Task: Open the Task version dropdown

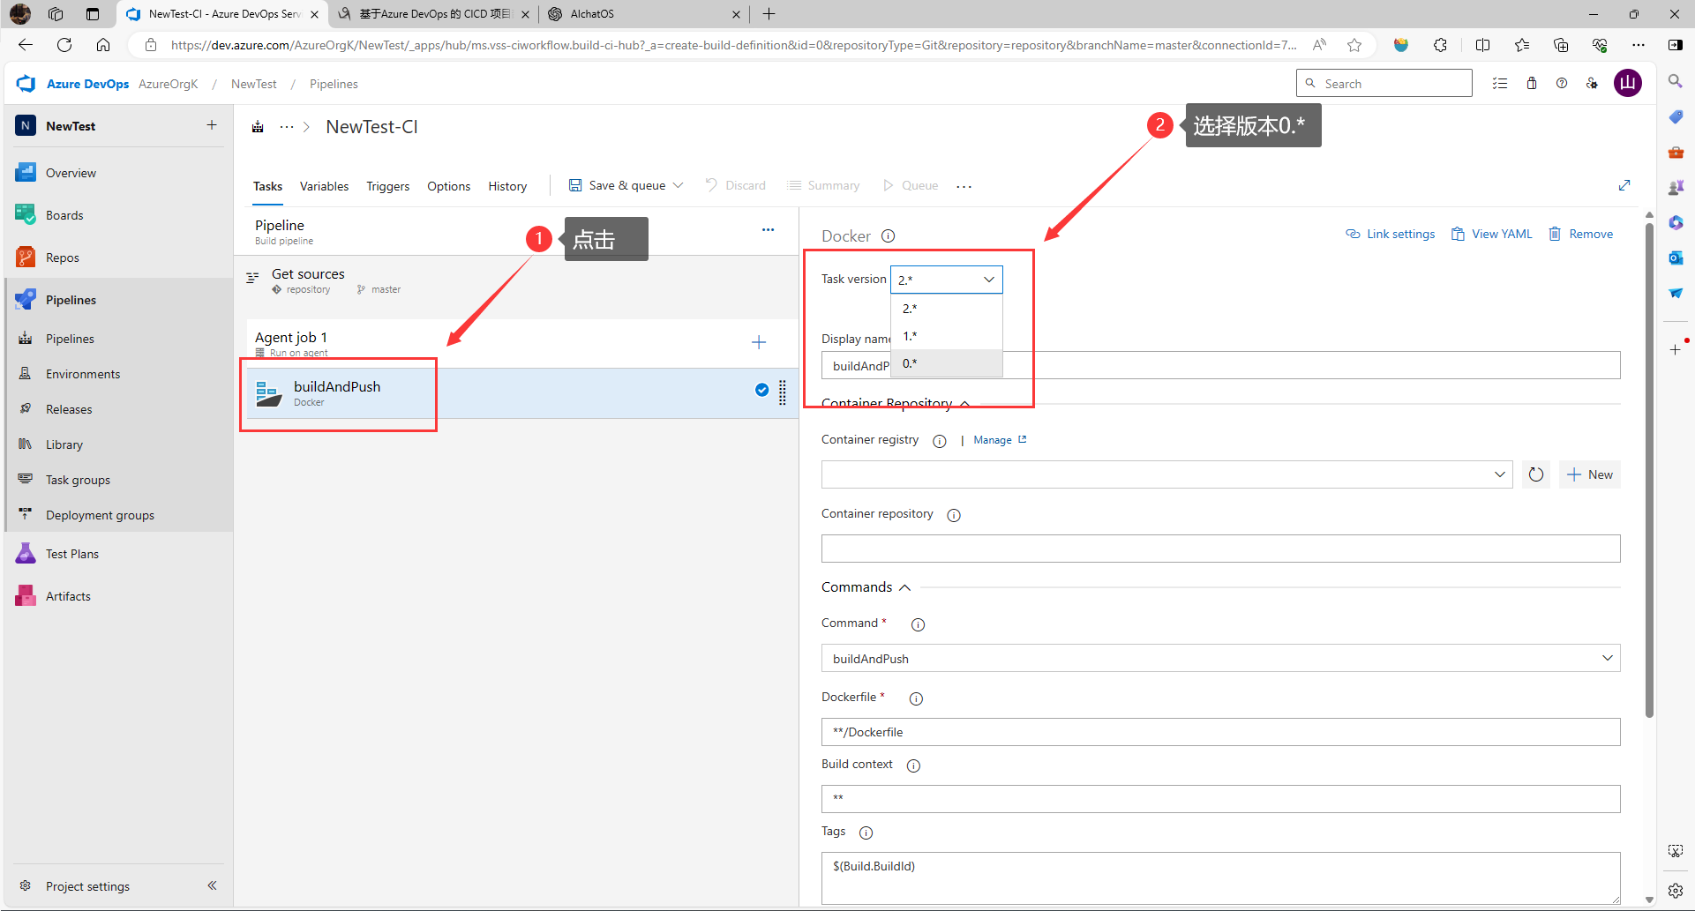Action: [947, 280]
